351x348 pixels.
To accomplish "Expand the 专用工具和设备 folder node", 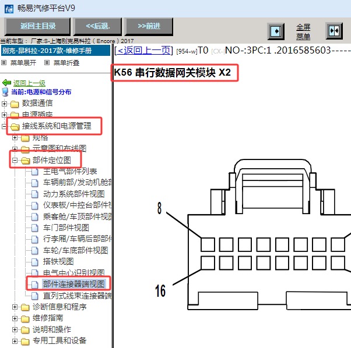I will (15, 341).
